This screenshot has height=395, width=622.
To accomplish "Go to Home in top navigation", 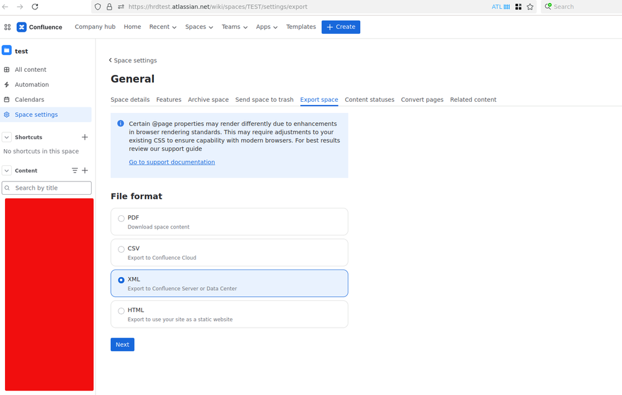I will pyautogui.click(x=133, y=27).
